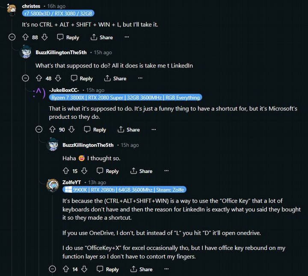This screenshot has width=308, height=276.
Task: Collapse BuzzKillingtonThe5th's reply thread
Action: pyautogui.click(x=26, y=78)
